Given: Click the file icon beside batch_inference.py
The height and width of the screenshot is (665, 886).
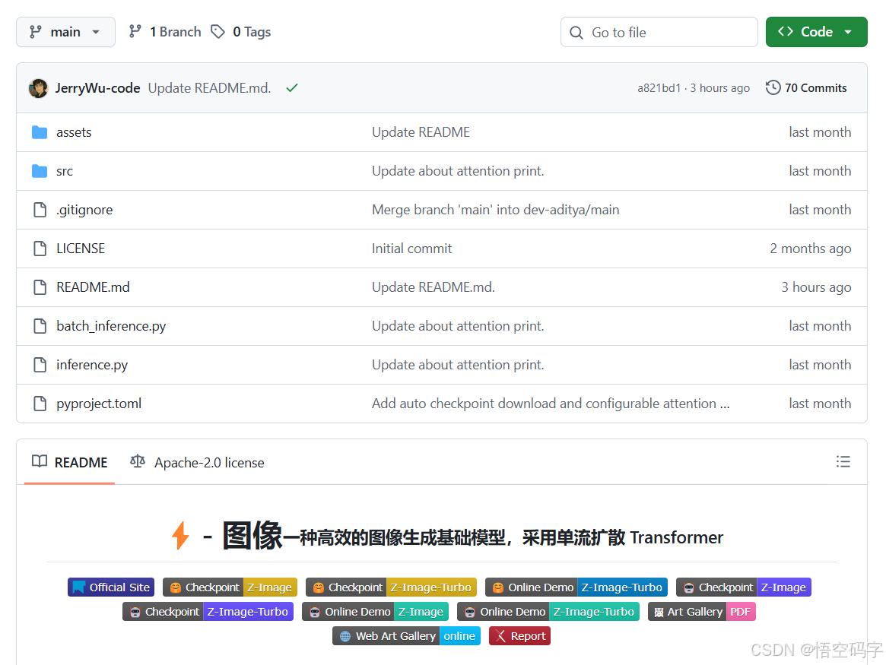Looking at the screenshot, I should click(x=40, y=326).
